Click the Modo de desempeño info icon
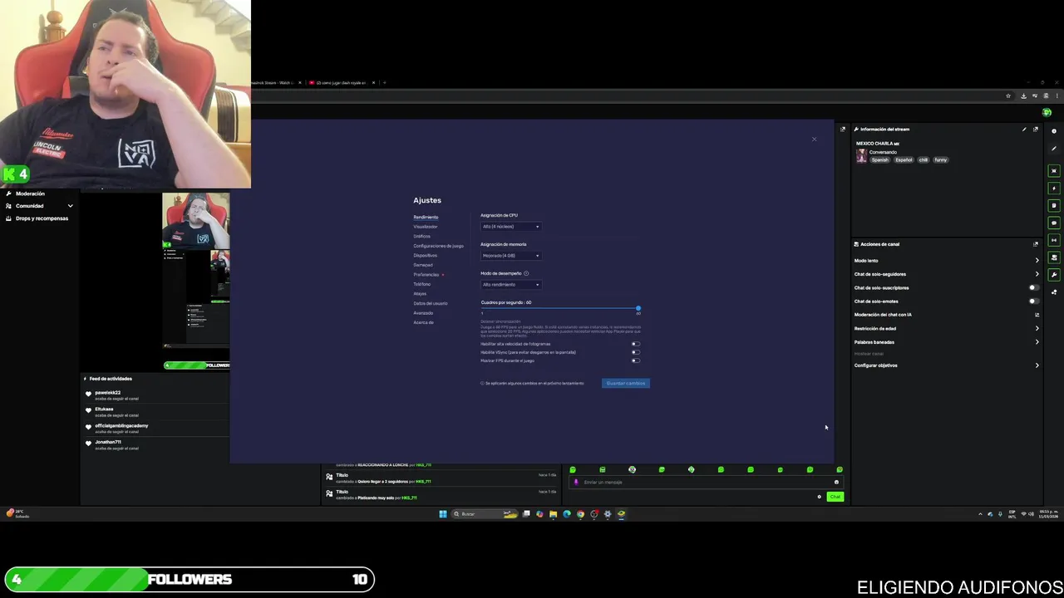 (526, 273)
